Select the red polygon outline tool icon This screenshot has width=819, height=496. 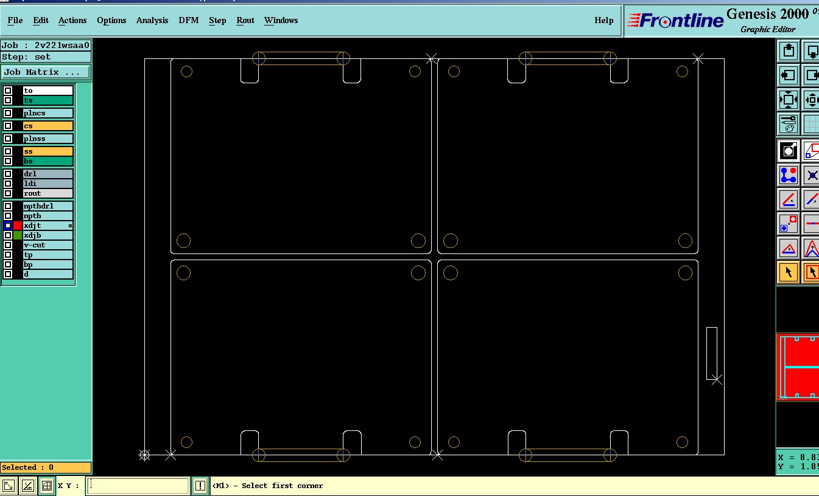click(x=811, y=150)
